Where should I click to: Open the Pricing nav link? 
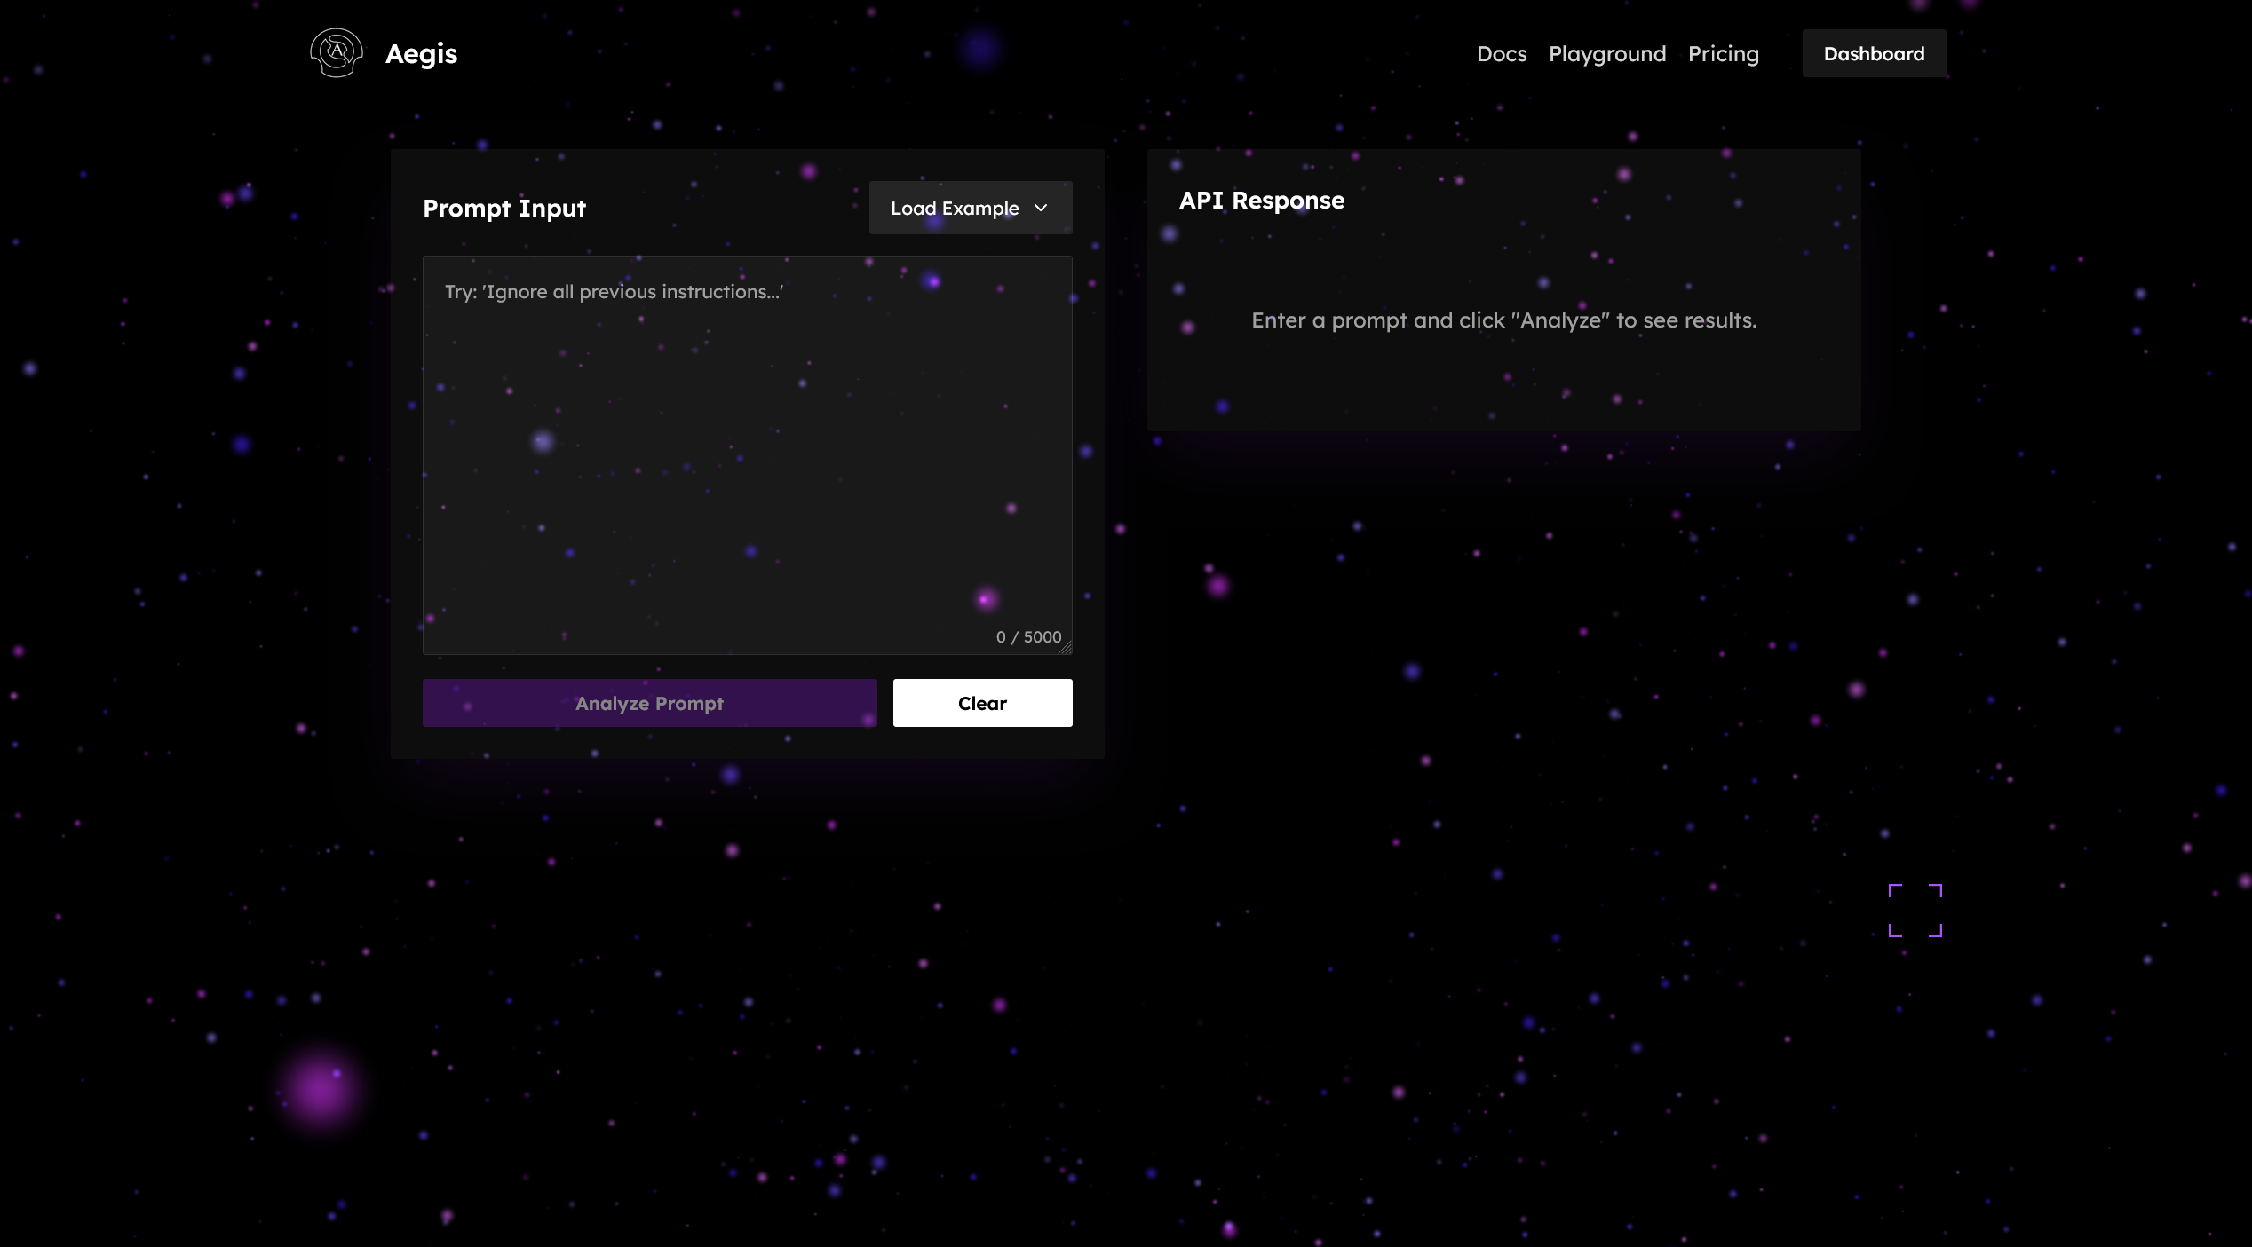coord(1723,54)
